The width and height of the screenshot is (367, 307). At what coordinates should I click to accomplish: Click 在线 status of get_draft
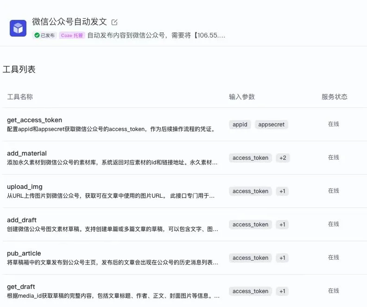click(334, 291)
